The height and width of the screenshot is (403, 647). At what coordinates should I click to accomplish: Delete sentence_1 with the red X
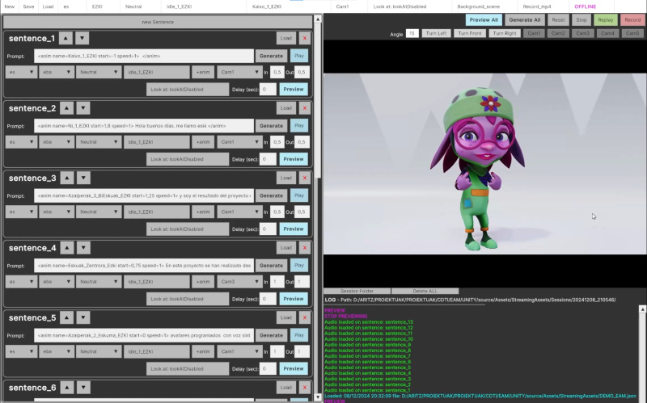click(x=305, y=38)
